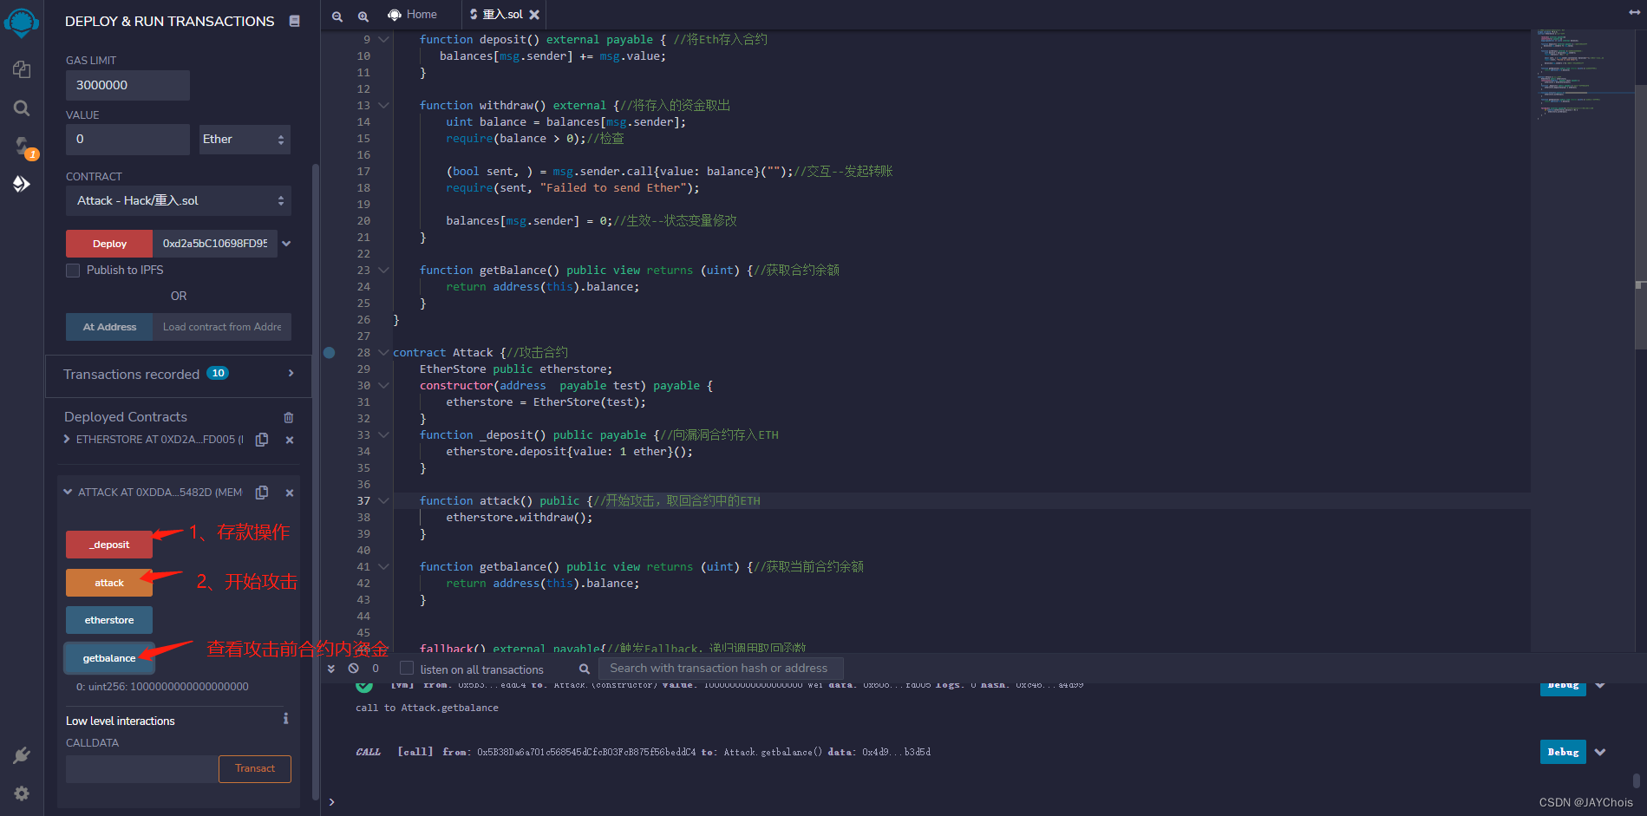Open the Ether unit dropdown

pos(245,140)
